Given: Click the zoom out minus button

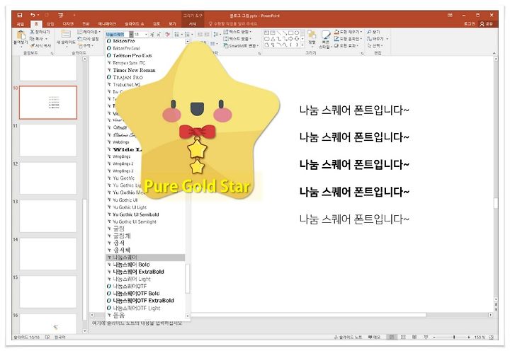Looking at the screenshot, I should coord(434,338).
